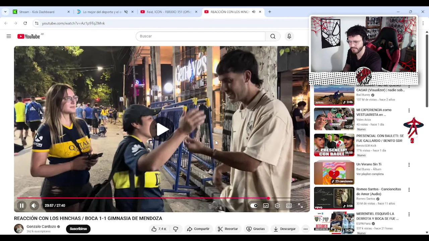
Task: Enter fullscreen mode in player
Action: coord(301,206)
